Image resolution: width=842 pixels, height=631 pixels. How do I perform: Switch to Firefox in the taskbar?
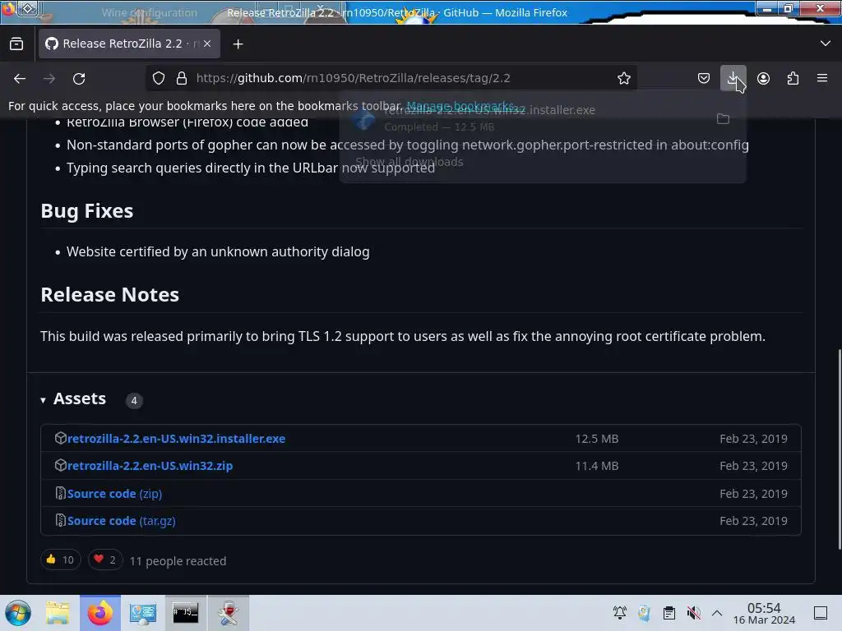(x=100, y=613)
